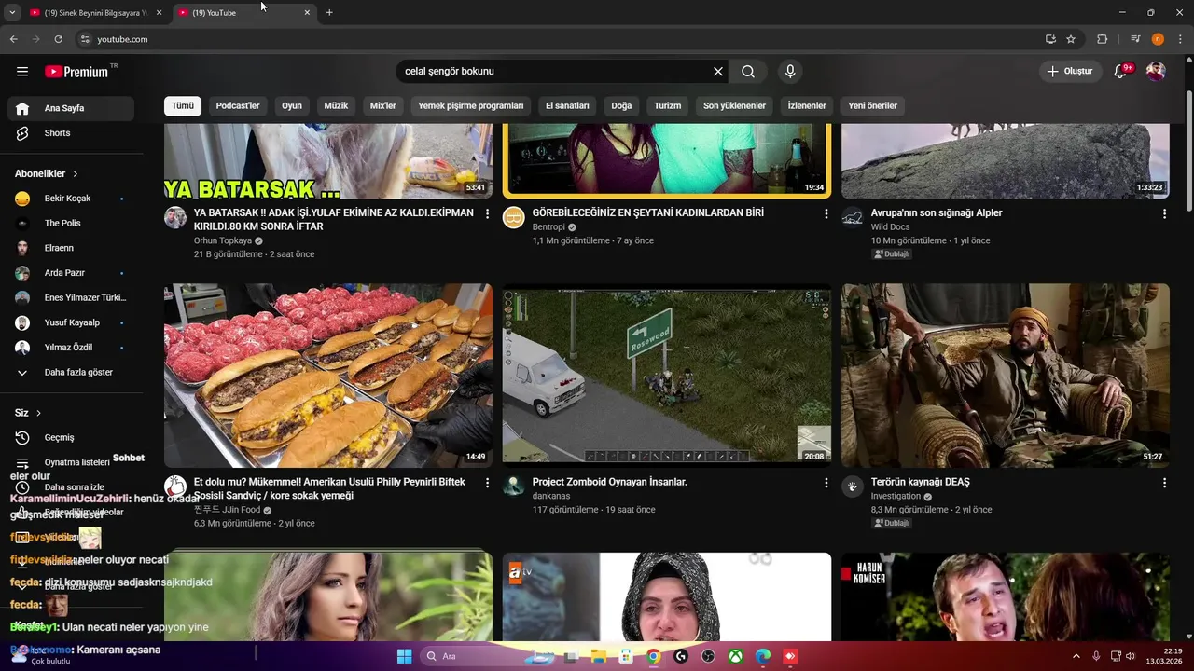The image size is (1194, 671).
Task: Click the Oluştur create button
Action: 1069,72
